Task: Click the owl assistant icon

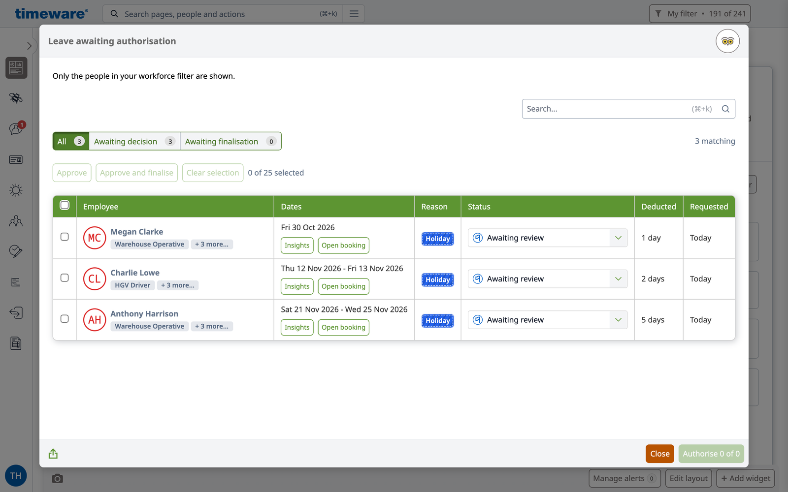Action: [x=727, y=41]
